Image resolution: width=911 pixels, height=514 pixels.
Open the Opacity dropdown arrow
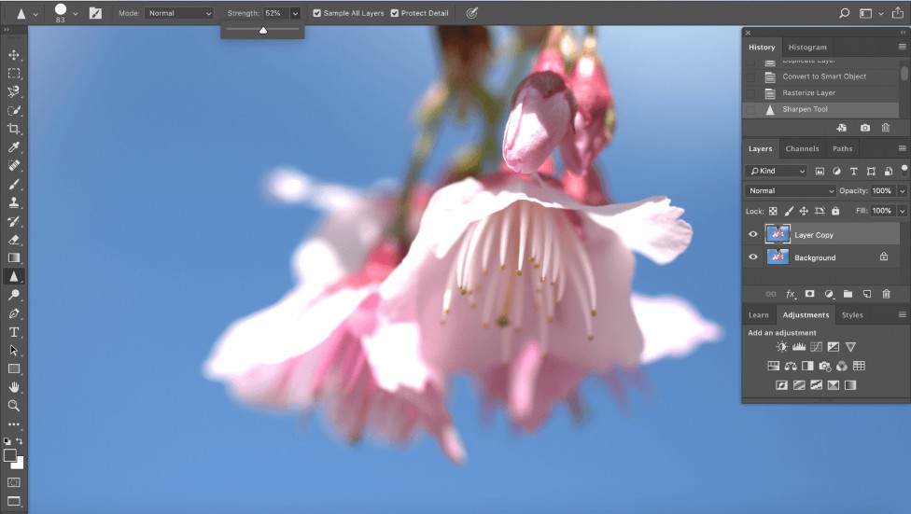click(x=903, y=190)
